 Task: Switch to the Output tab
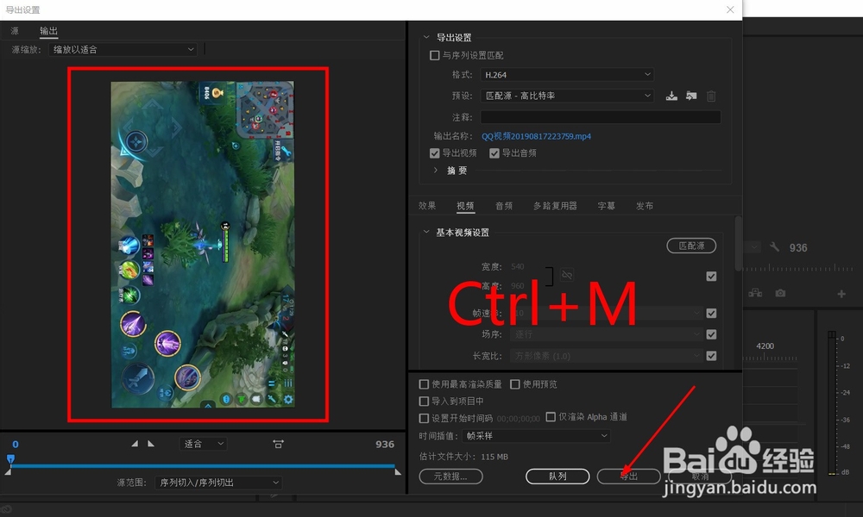pos(48,31)
